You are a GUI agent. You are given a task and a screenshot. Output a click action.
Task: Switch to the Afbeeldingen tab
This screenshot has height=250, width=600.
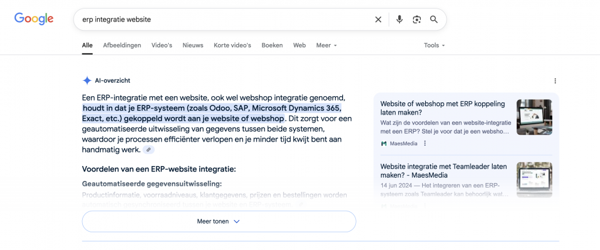[122, 45]
